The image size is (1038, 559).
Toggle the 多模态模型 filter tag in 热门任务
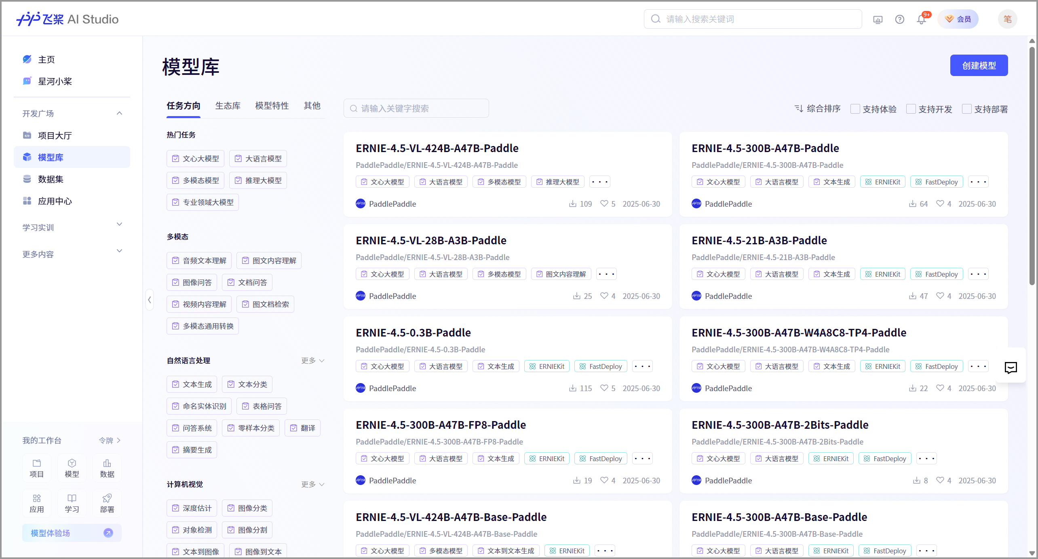(195, 180)
